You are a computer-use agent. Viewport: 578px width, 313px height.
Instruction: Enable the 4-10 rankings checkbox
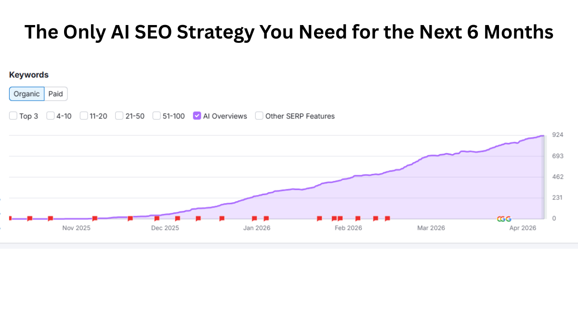pyautogui.click(x=51, y=116)
